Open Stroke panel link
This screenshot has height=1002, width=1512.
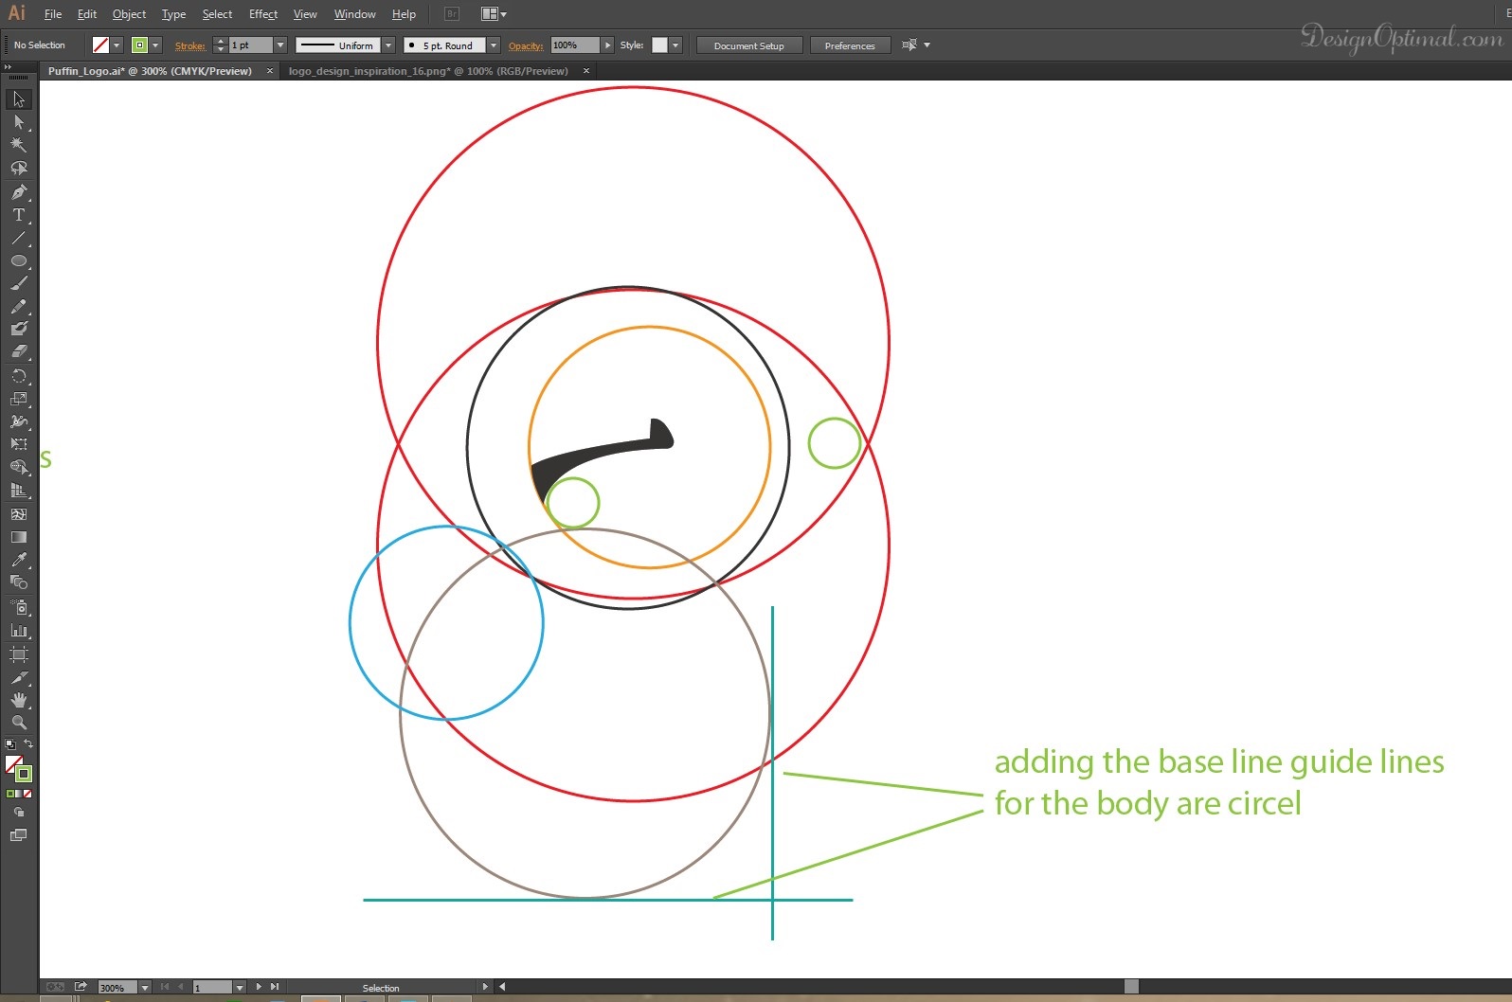click(189, 45)
